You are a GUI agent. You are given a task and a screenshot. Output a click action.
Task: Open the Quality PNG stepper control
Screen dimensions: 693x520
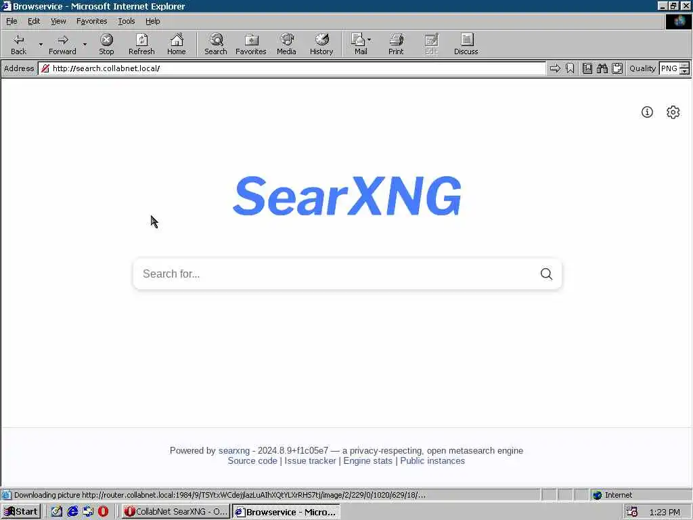pos(684,68)
